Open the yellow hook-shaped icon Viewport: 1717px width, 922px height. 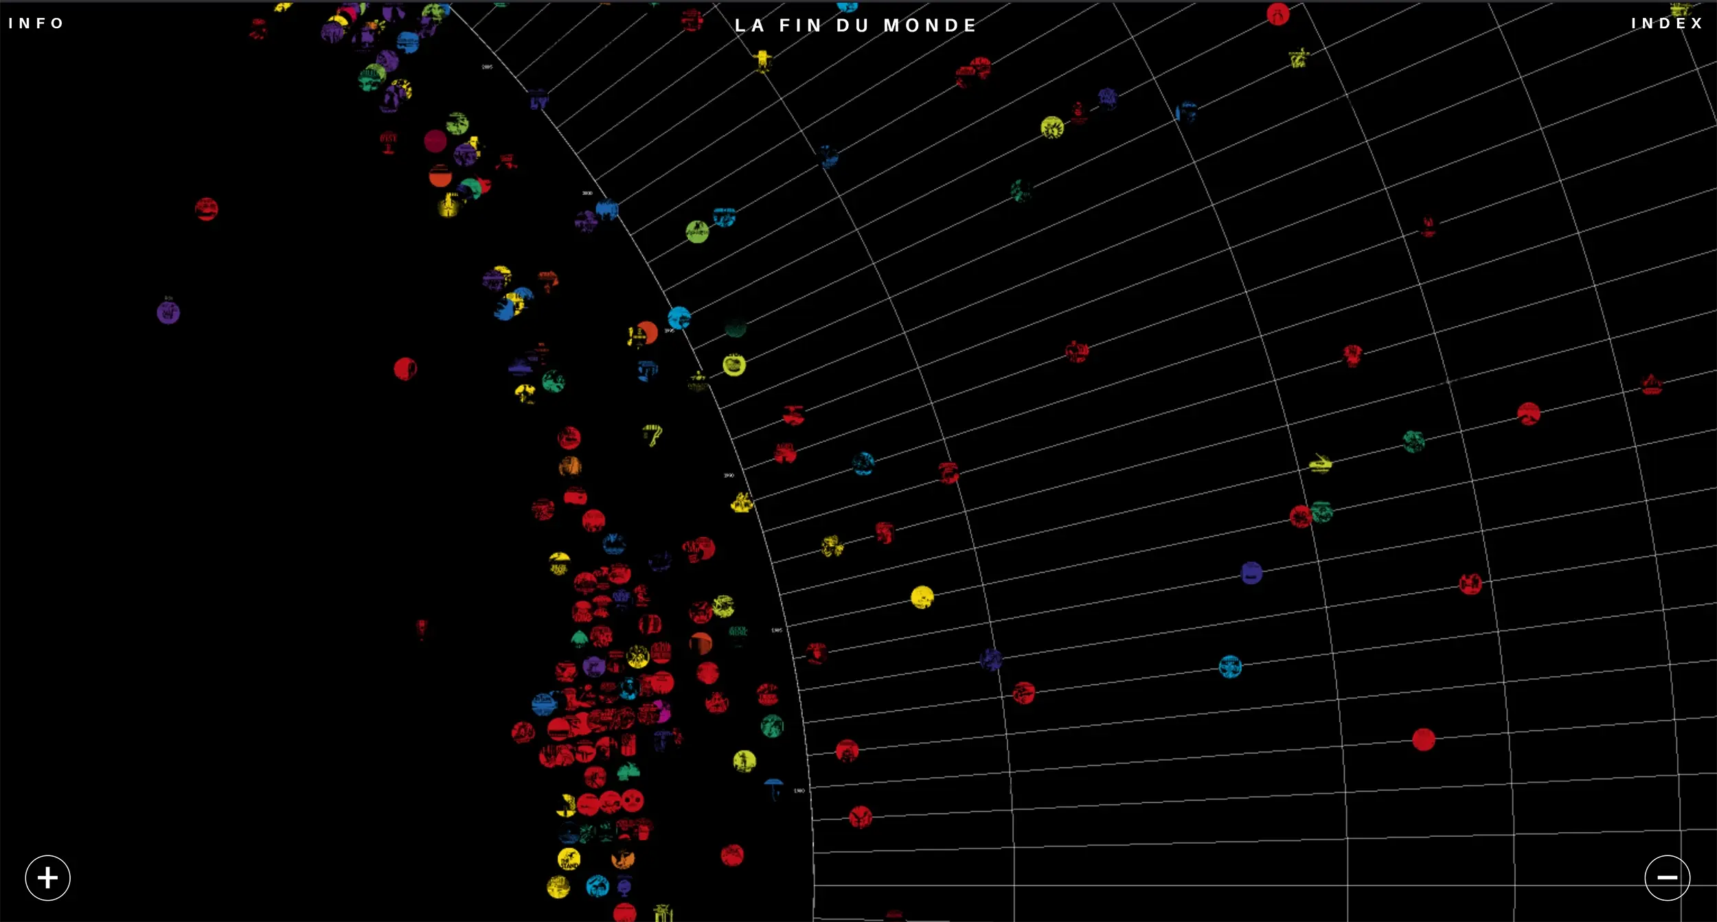click(652, 435)
